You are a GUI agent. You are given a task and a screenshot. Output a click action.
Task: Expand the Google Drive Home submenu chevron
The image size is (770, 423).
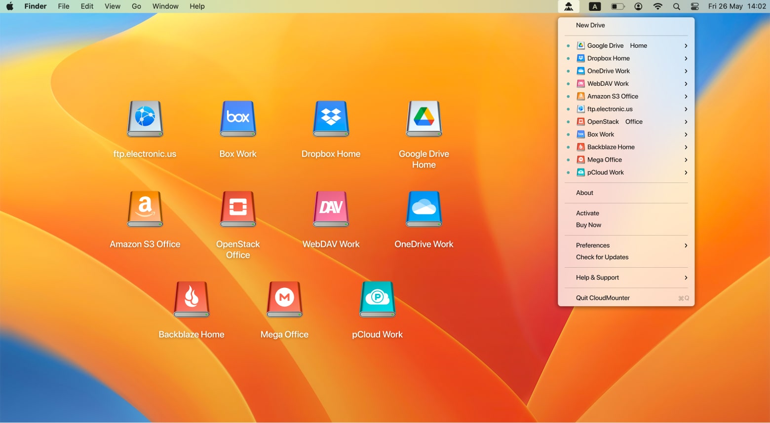pos(686,45)
